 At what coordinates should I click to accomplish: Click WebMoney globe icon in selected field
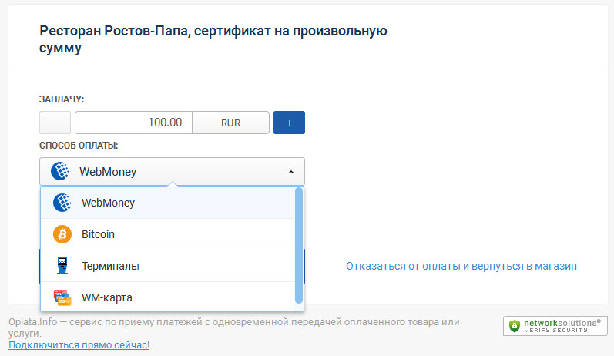point(60,171)
